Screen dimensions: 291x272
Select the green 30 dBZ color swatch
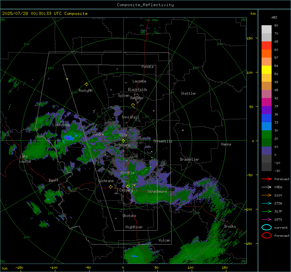click(x=266, y=134)
